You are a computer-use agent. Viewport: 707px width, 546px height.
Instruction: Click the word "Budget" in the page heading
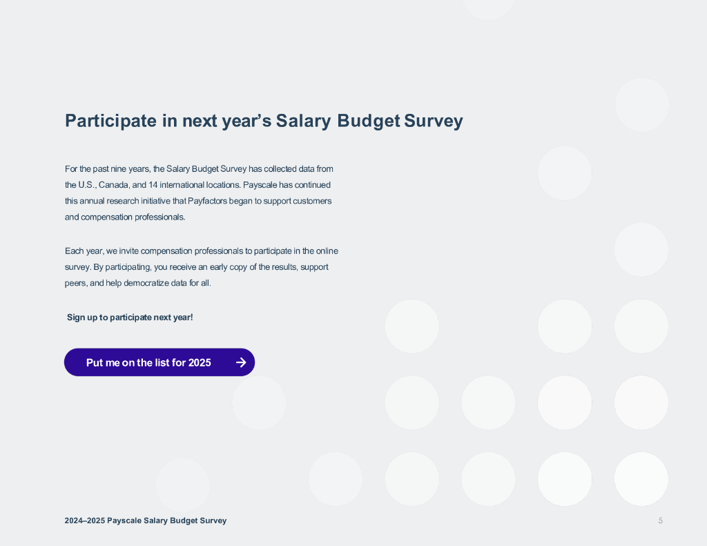tap(369, 121)
